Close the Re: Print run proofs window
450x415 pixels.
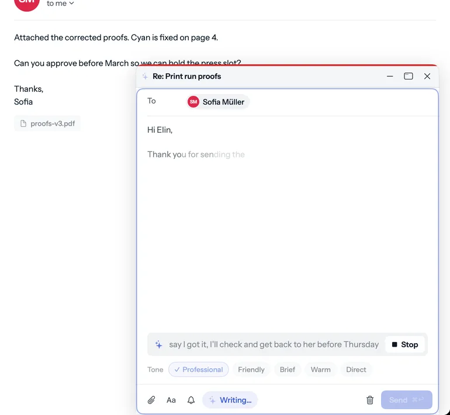tap(427, 77)
